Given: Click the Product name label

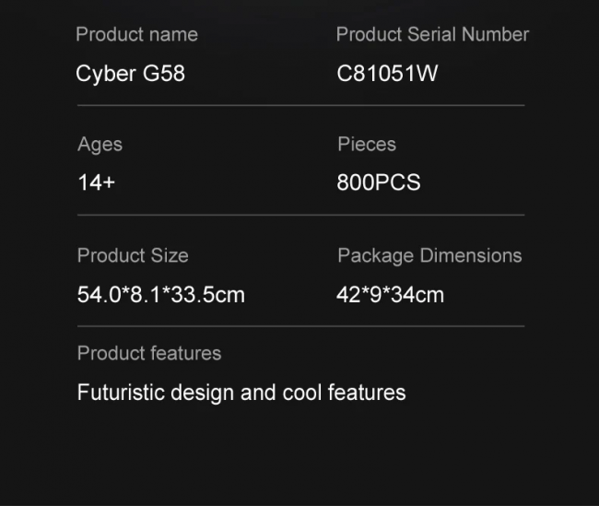Looking at the screenshot, I should pos(136,34).
